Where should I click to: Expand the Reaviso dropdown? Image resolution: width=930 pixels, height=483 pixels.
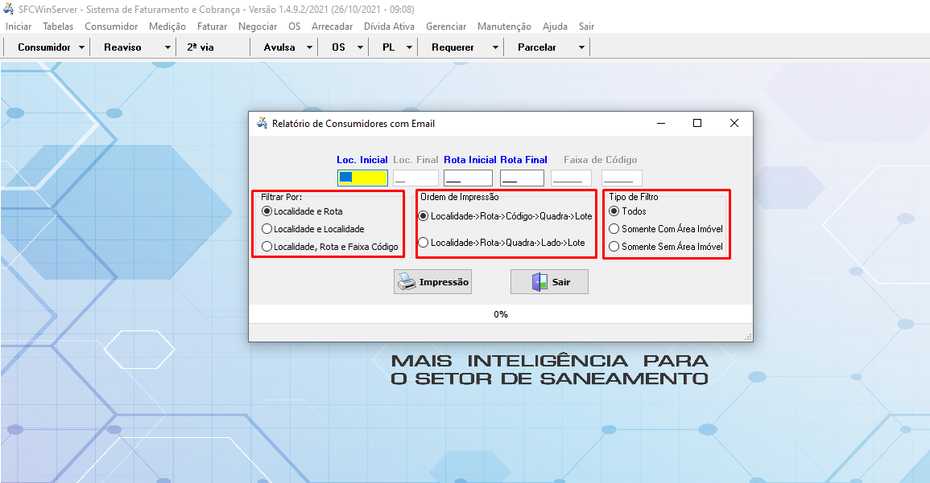coord(167,47)
